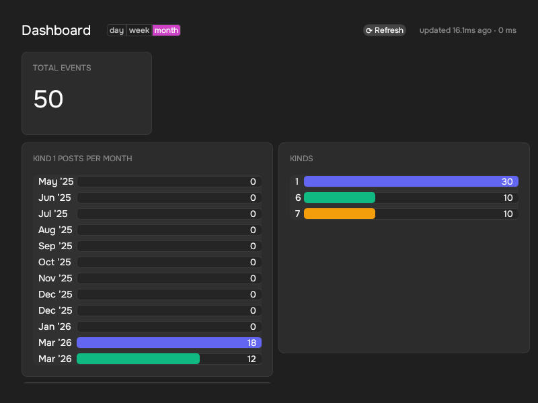Click the Sep '25 row
This screenshot has height=403, width=538.
click(x=148, y=246)
